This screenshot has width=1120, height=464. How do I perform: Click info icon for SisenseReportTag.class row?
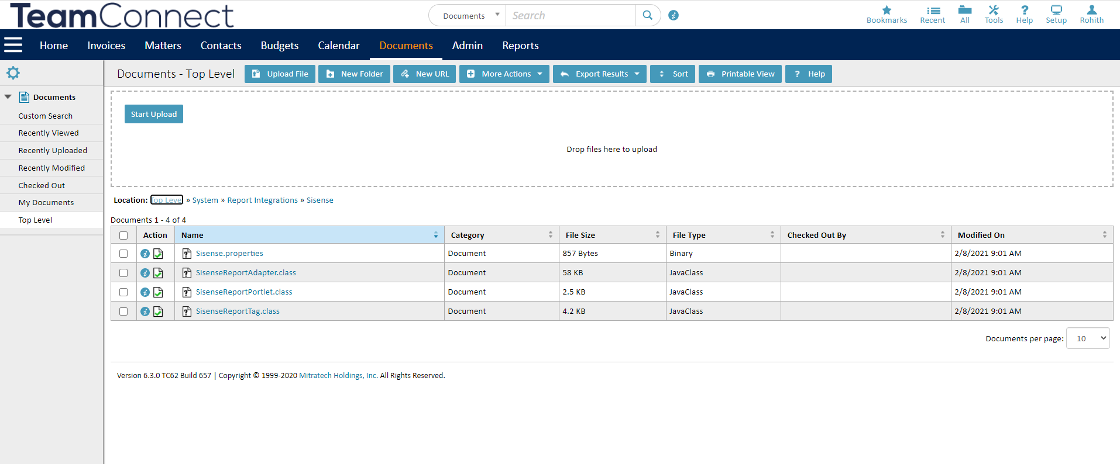[145, 311]
